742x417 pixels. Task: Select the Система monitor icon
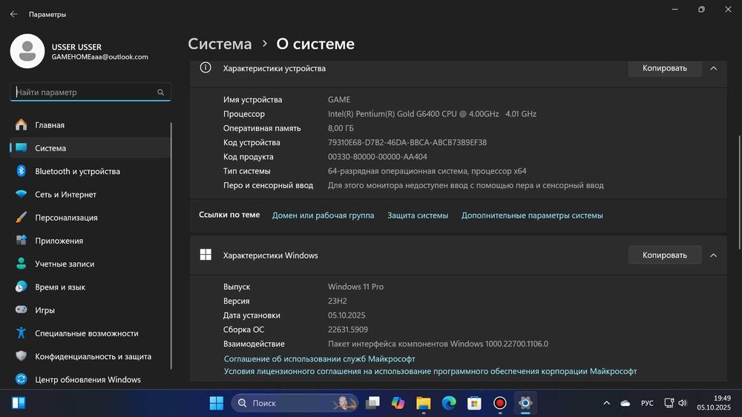pyautogui.click(x=22, y=148)
